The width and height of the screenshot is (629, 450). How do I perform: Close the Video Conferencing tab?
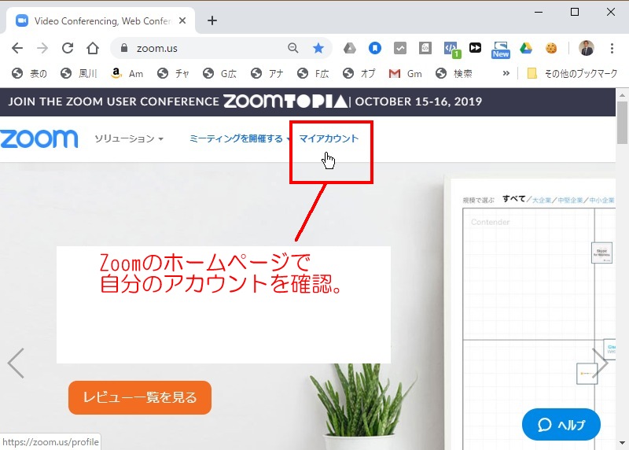pos(182,20)
